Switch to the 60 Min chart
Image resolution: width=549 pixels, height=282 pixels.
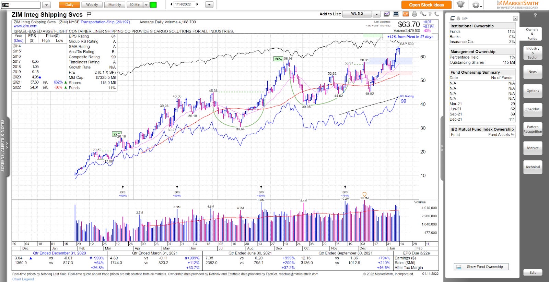pos(135,5)
